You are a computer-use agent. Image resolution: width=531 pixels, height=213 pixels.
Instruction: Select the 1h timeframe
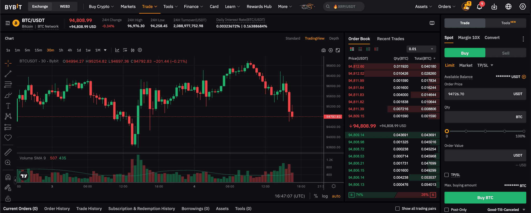click(61, 50)
